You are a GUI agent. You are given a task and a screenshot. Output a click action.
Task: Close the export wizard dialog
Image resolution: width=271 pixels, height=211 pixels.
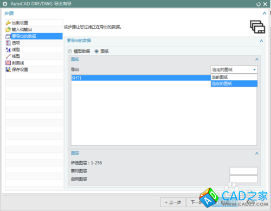(x=265, y=4)
